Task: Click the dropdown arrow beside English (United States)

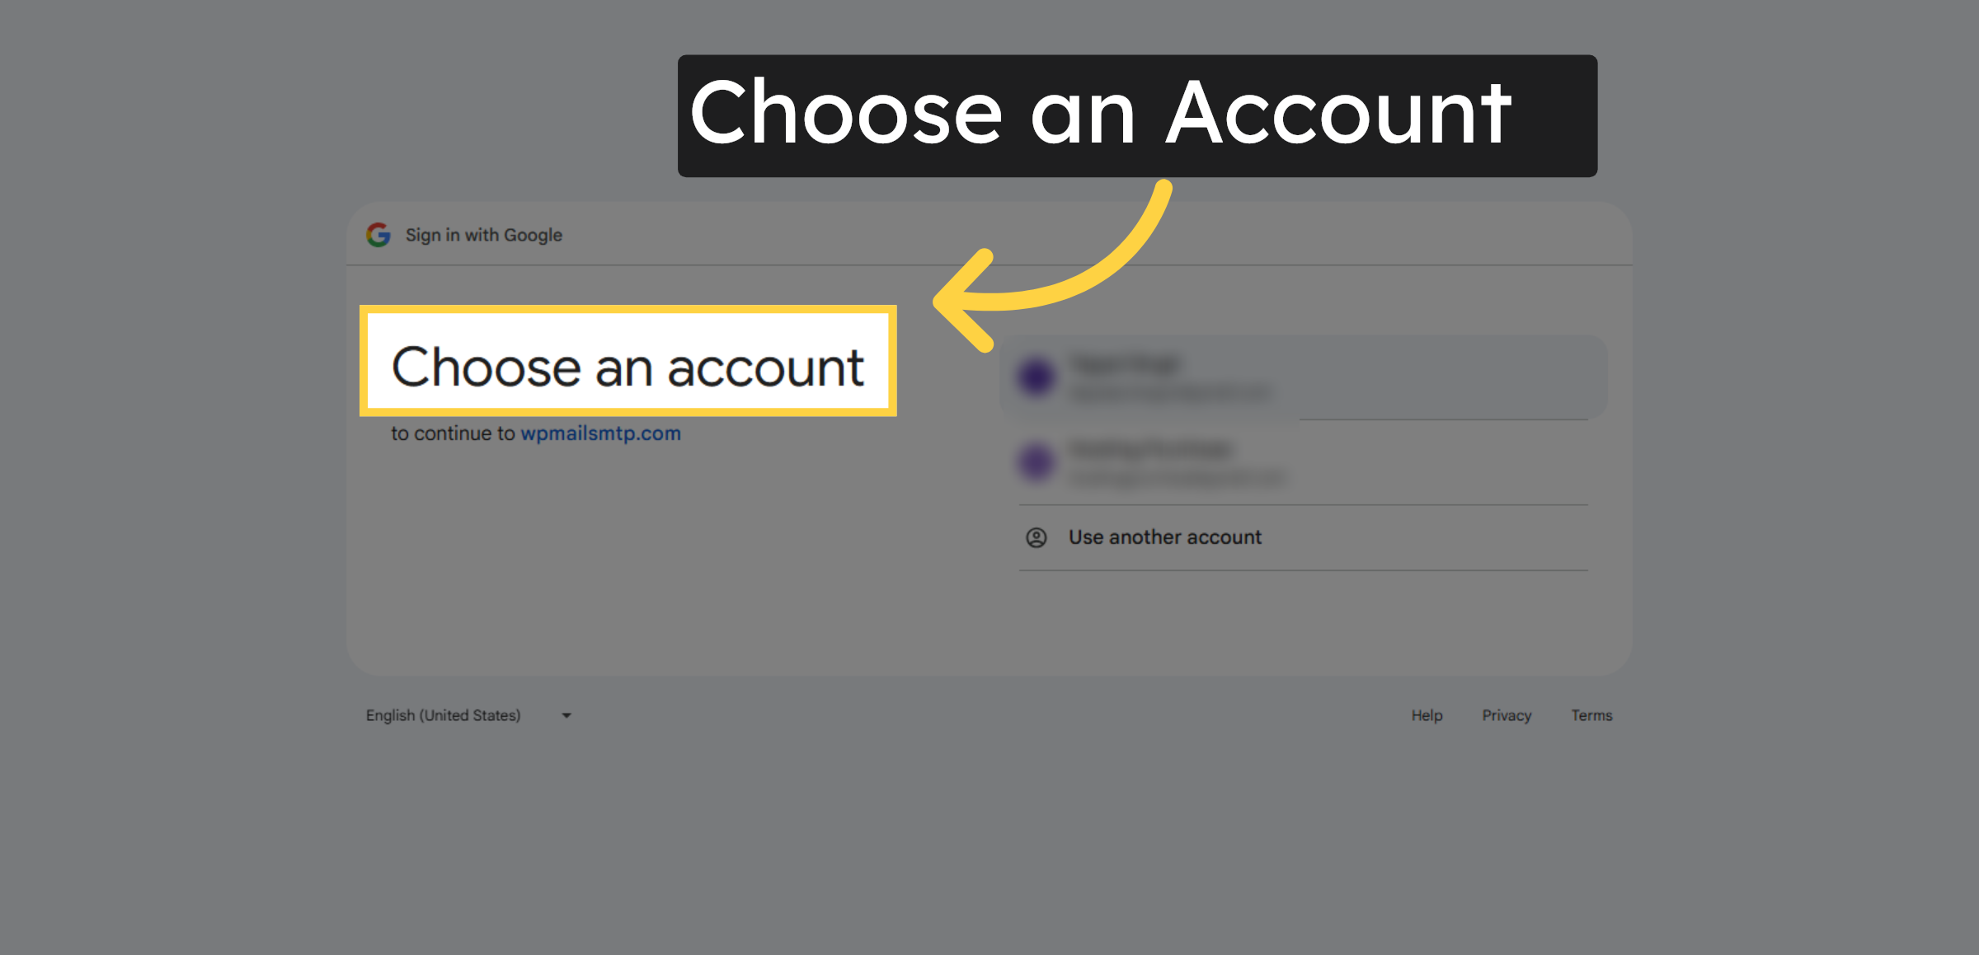Action: [x=566, y=715]
